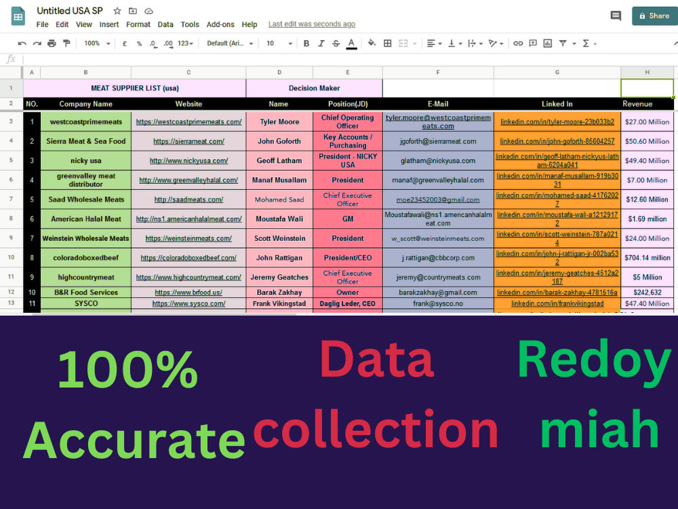Click the Share button
Image resolution: width=678 pixels, height=509 pixels.
(655, 16)
